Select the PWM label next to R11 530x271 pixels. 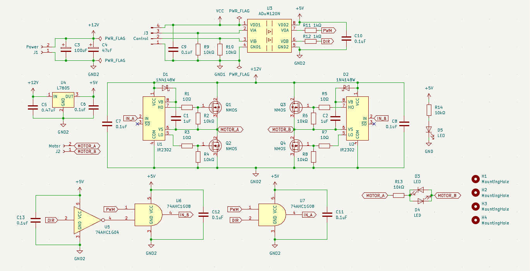click(328, 30)
